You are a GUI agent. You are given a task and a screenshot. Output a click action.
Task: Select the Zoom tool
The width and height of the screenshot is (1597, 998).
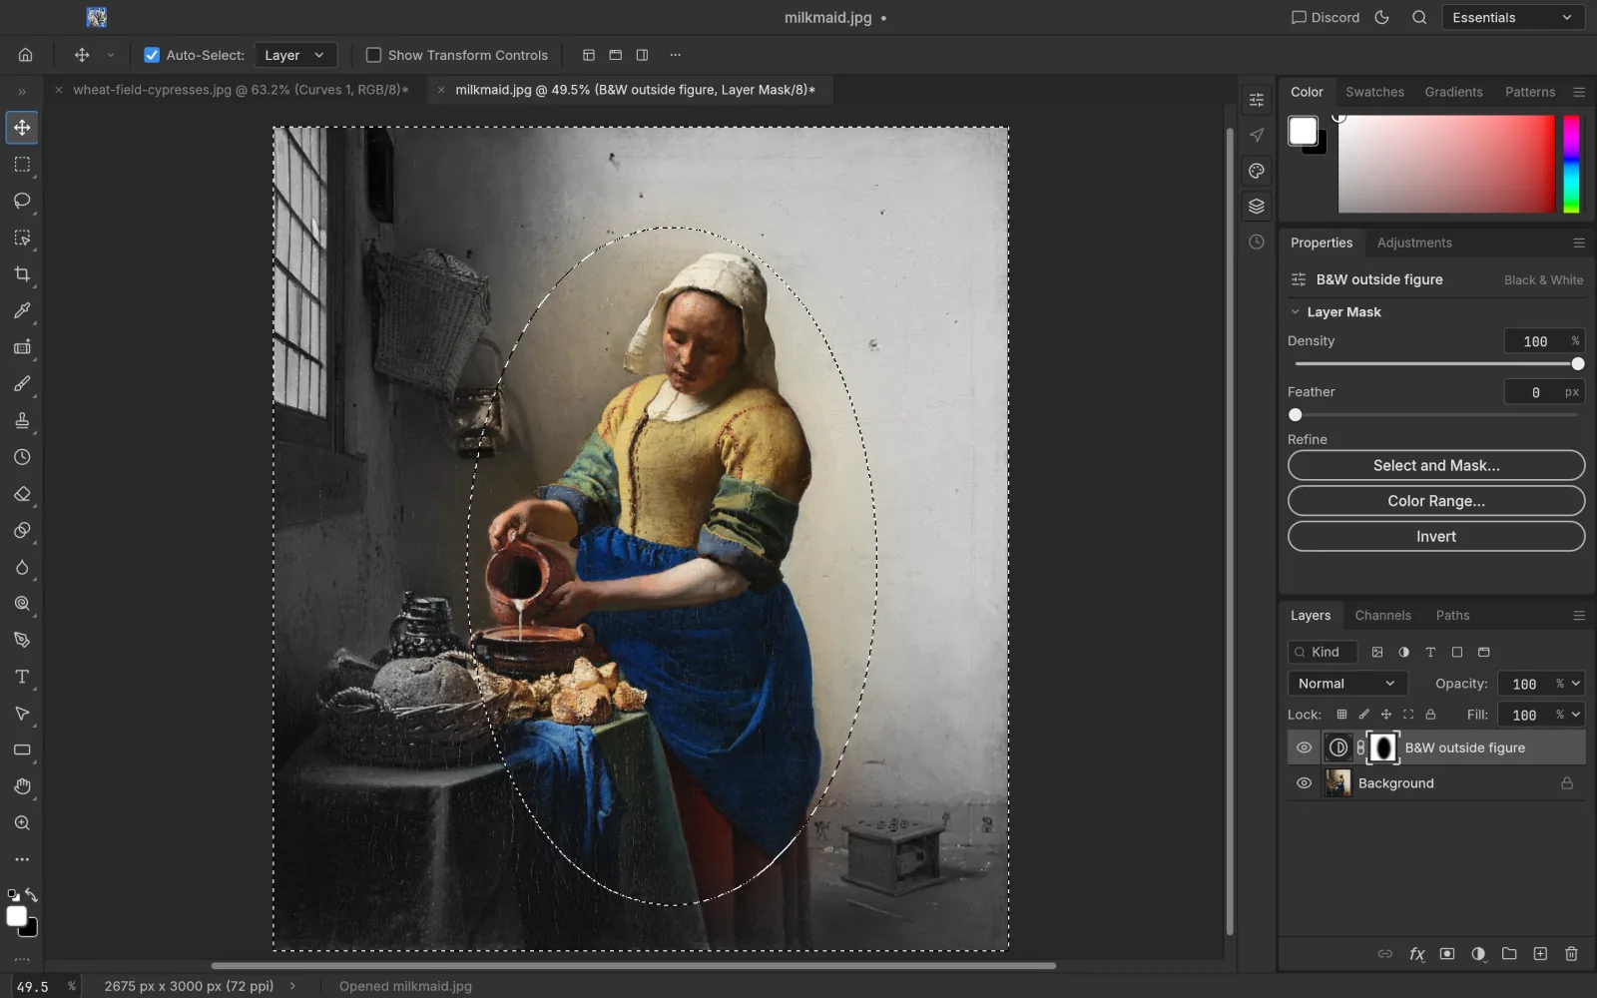(x=22, y=823)
